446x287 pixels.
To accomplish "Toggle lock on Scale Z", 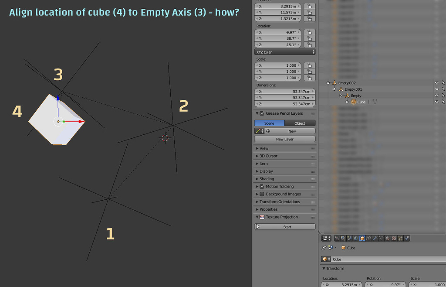I will click(x=310, y=78).
